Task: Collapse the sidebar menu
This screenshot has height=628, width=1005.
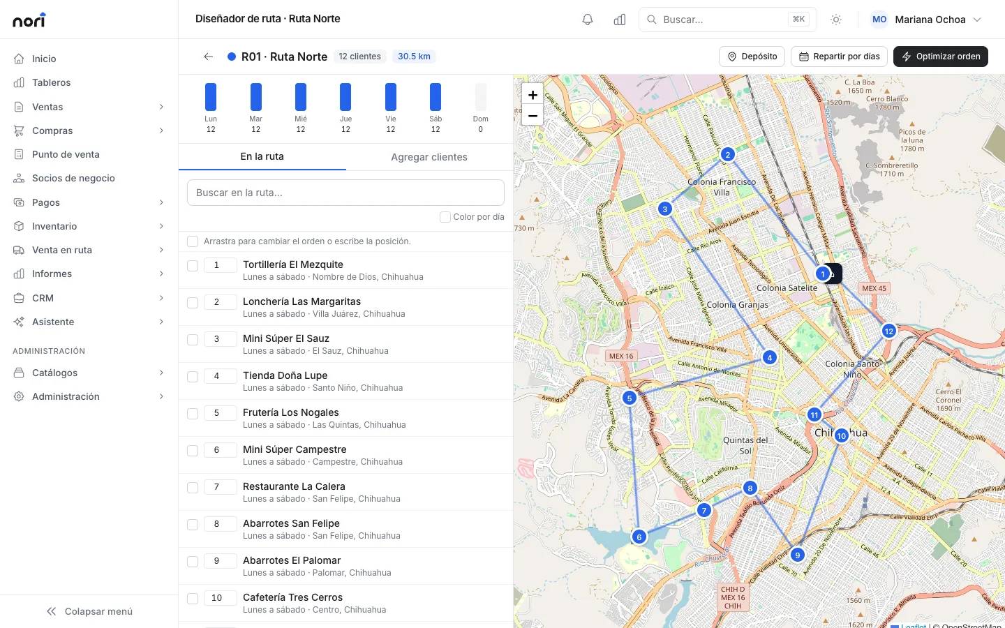Action: [89, 611]
